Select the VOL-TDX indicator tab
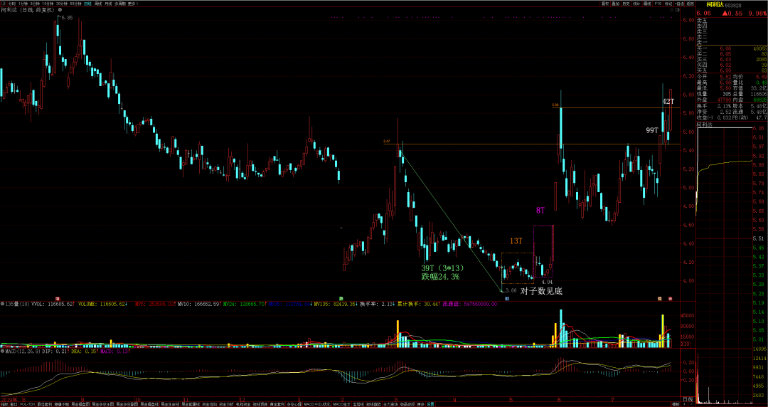 coord(27,405)
